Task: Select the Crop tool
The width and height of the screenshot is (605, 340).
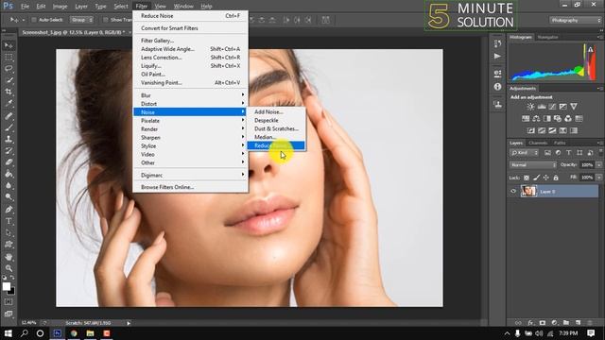Action: pos(9,92)
